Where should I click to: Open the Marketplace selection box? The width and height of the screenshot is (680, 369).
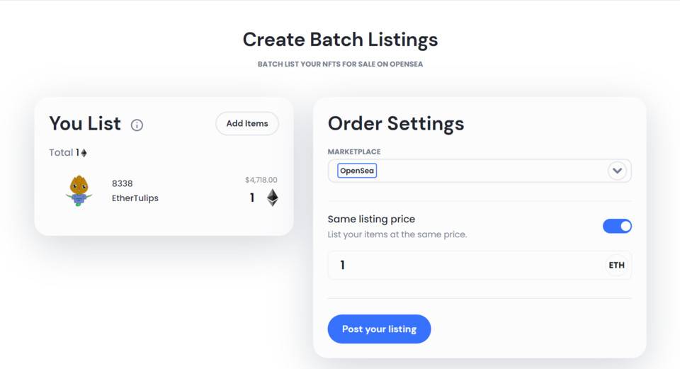click(x=480, y=171)
